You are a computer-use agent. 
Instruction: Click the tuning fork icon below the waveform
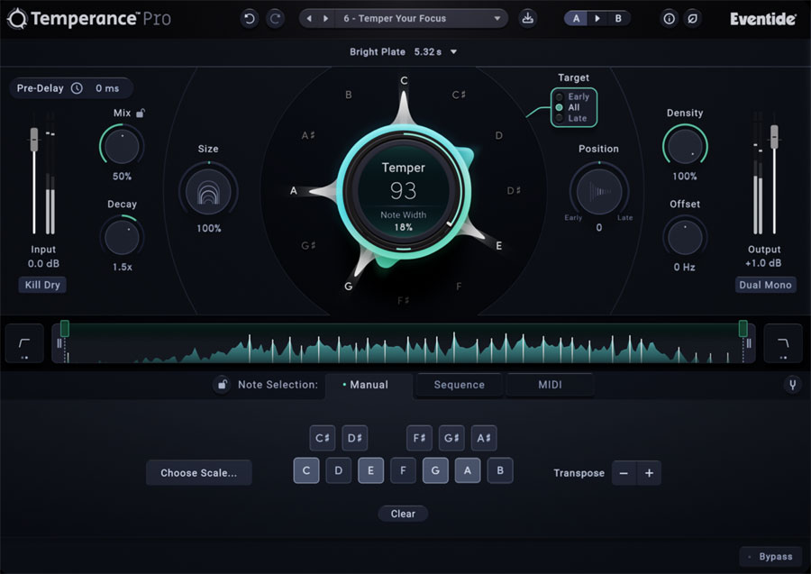792,385
